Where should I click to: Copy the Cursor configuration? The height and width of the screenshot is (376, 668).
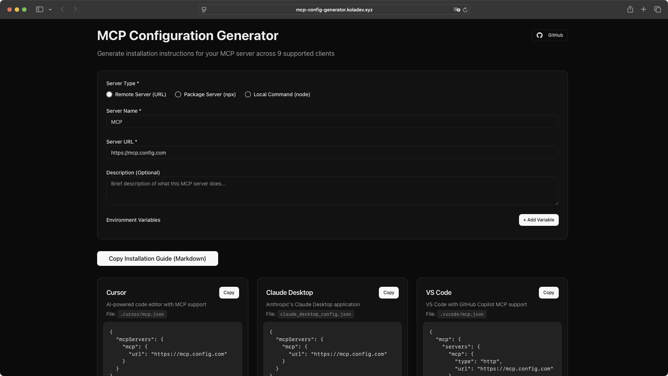tap(229, 293)
